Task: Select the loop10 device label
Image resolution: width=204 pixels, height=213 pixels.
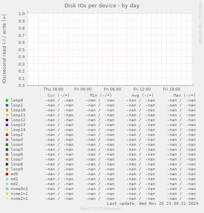Action: 18,110
